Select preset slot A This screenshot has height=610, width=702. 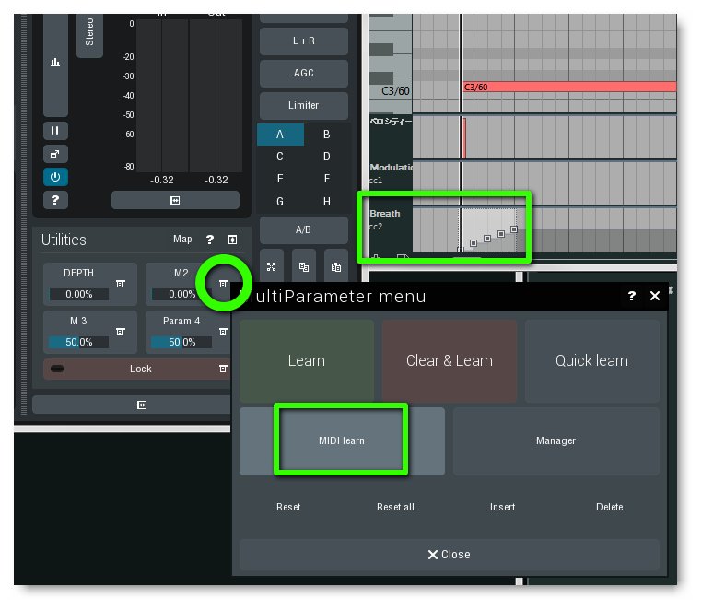click(x=280, y=135)
